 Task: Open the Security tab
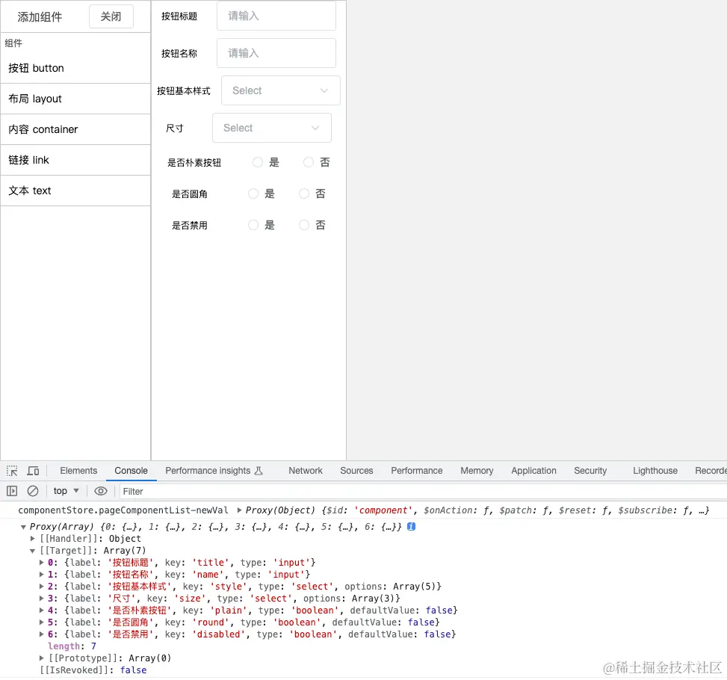click(x=590, y=471)
